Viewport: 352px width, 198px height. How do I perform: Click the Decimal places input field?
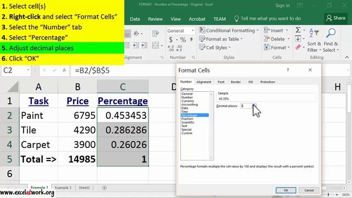click(246, 106)
